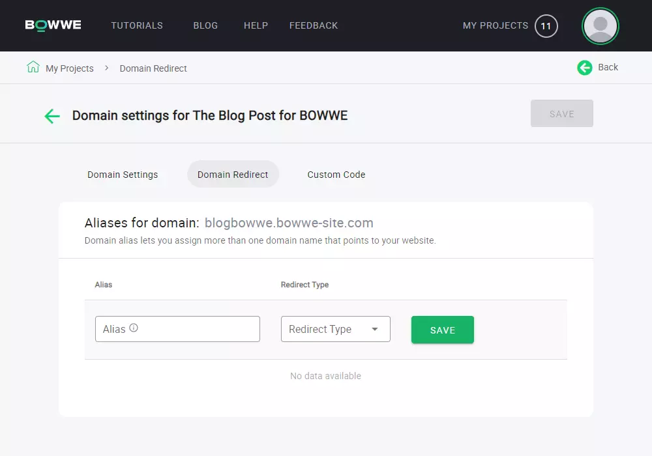652x456 pixels.
Task: Click the Domain settings page title
Action: [x=210, y=115]
